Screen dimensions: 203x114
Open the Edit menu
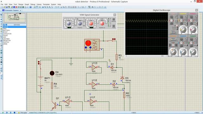(x=6, y=4)
